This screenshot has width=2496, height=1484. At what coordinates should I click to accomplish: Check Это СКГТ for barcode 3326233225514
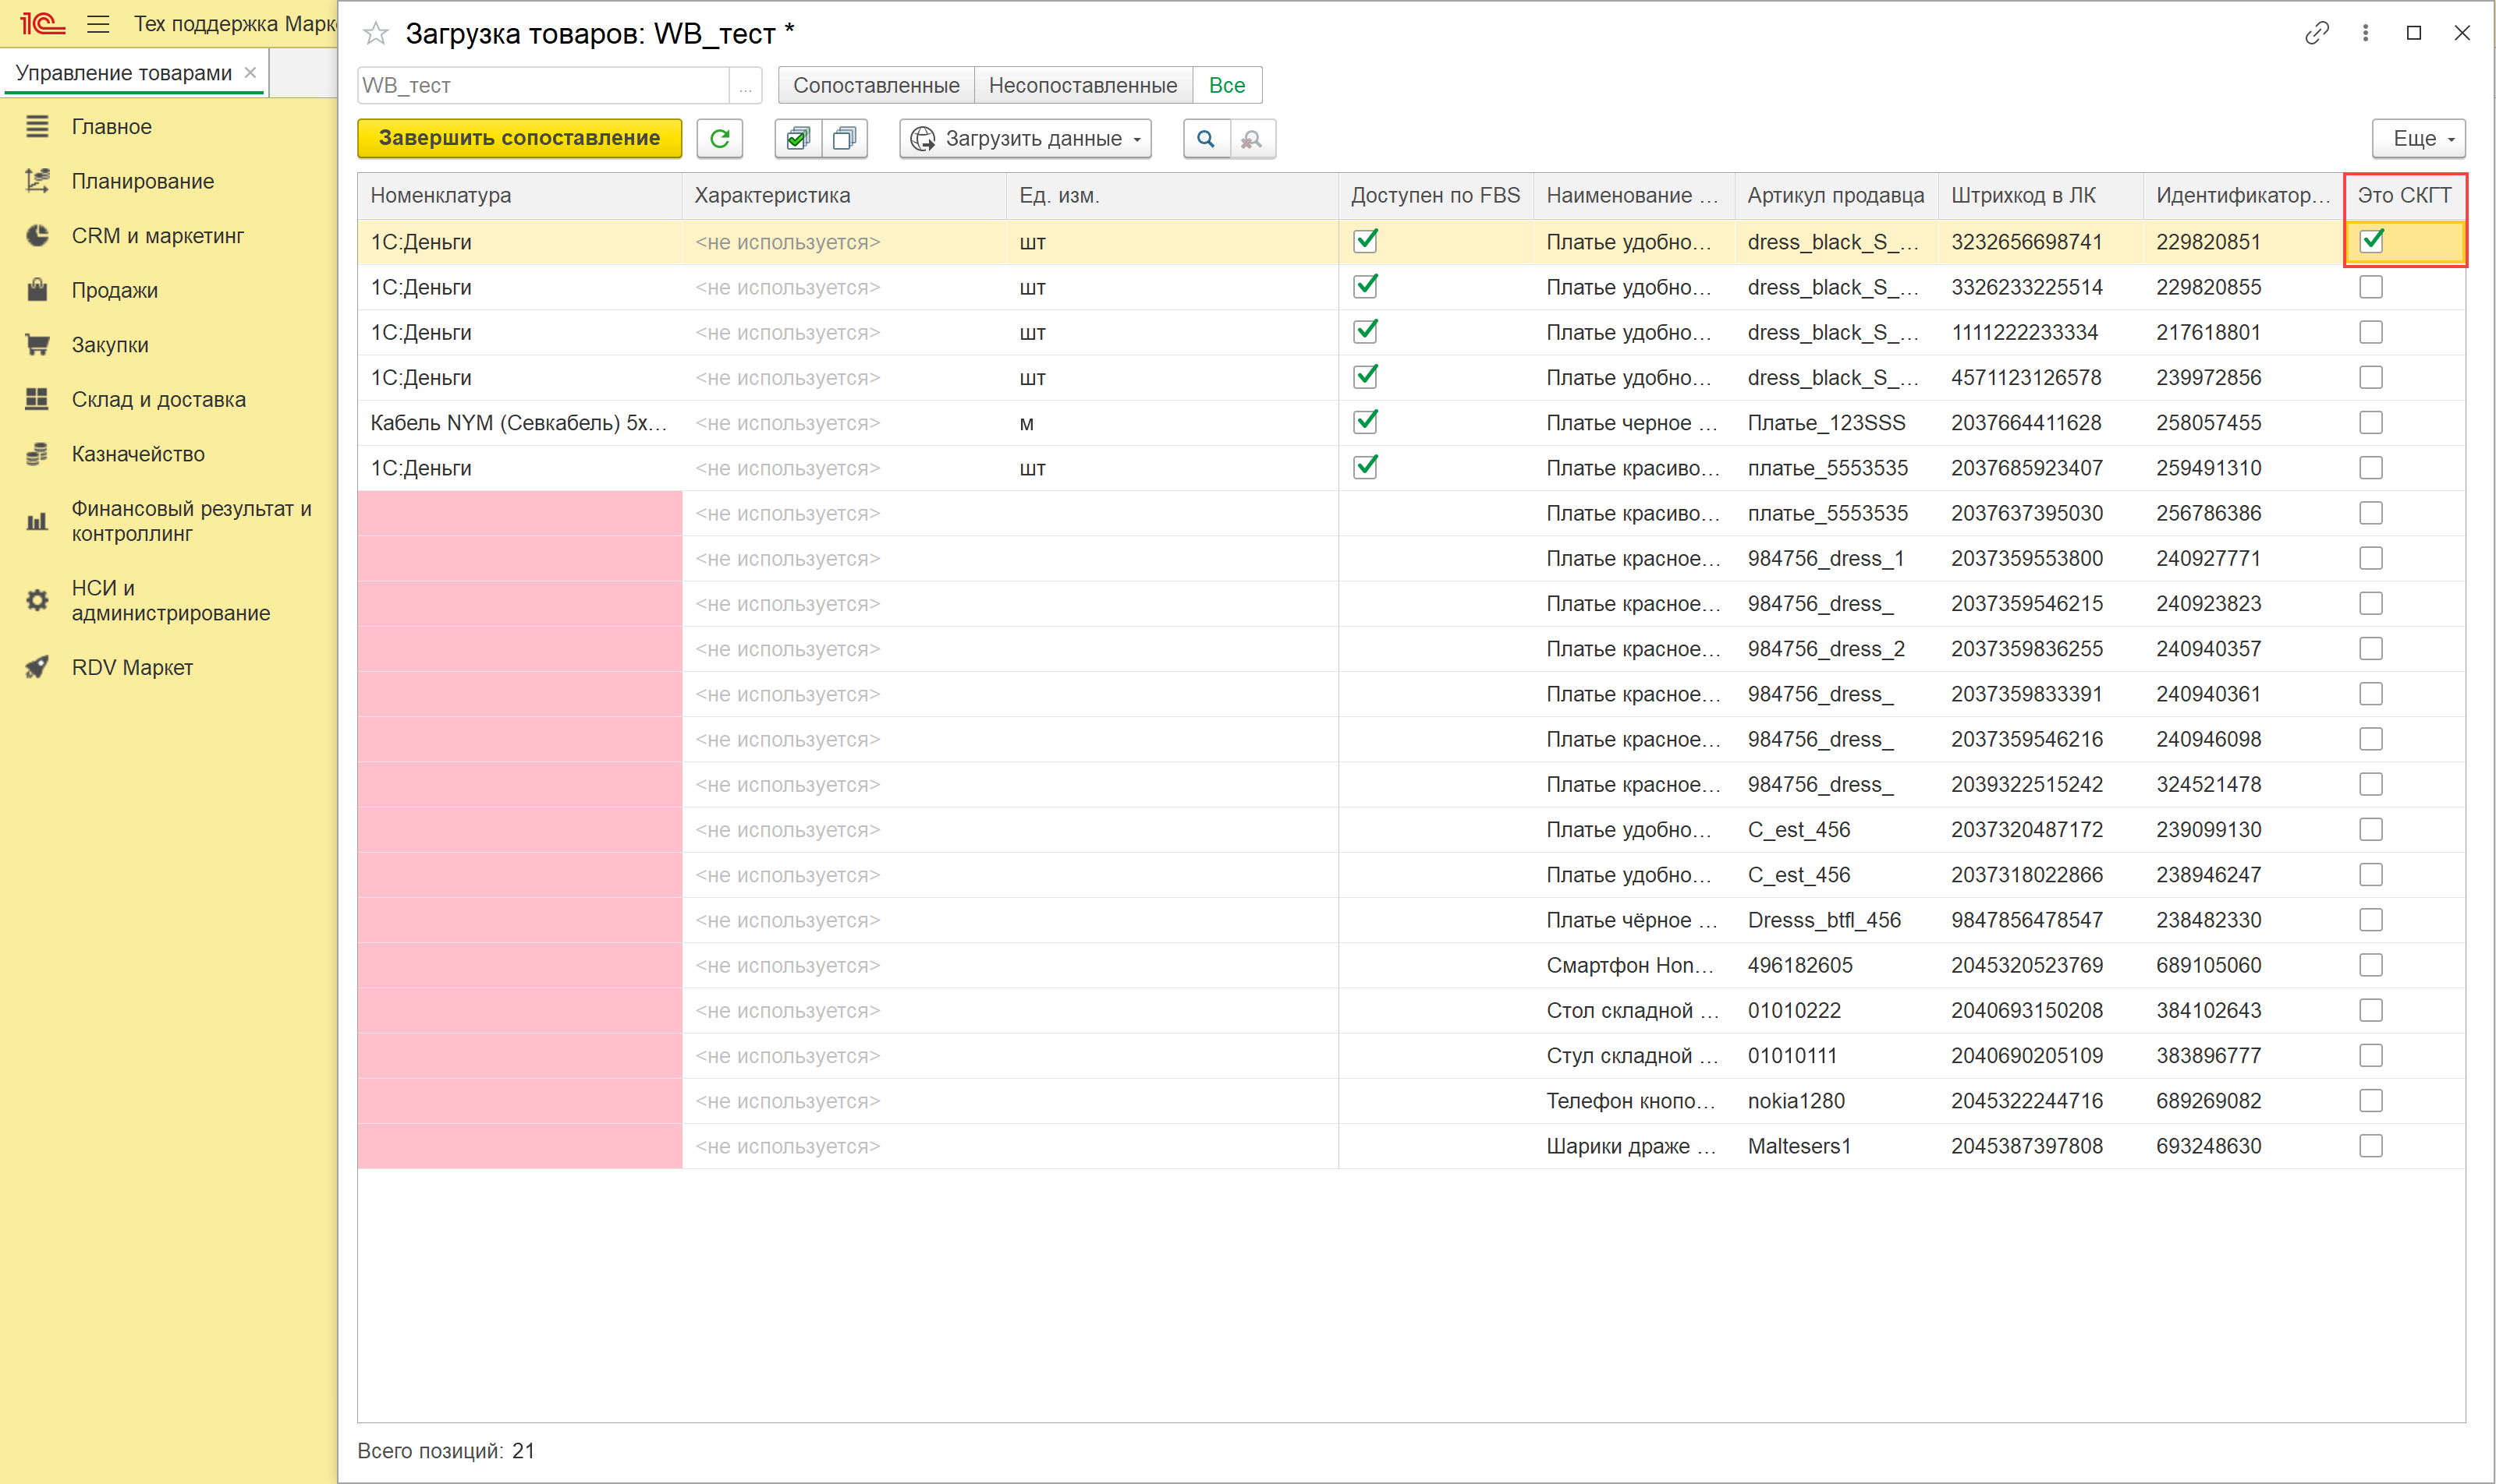pyautogui.click(x=2371, y=287)
